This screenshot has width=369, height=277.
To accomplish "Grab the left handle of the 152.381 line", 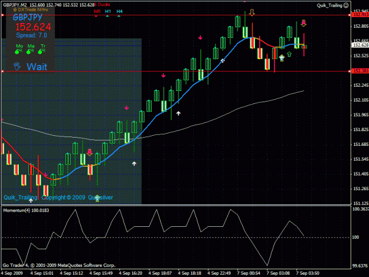I will (x=2, y=71).
